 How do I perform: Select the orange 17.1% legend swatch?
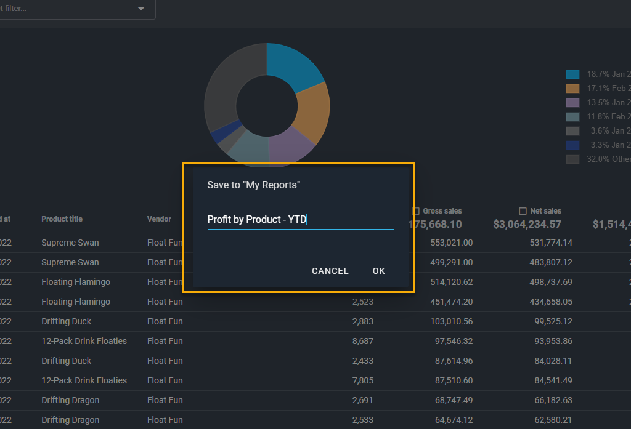tap(572, 89)
